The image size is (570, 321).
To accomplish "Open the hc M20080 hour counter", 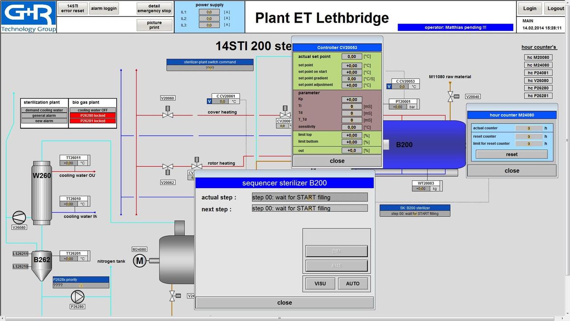I will point(538,58).
